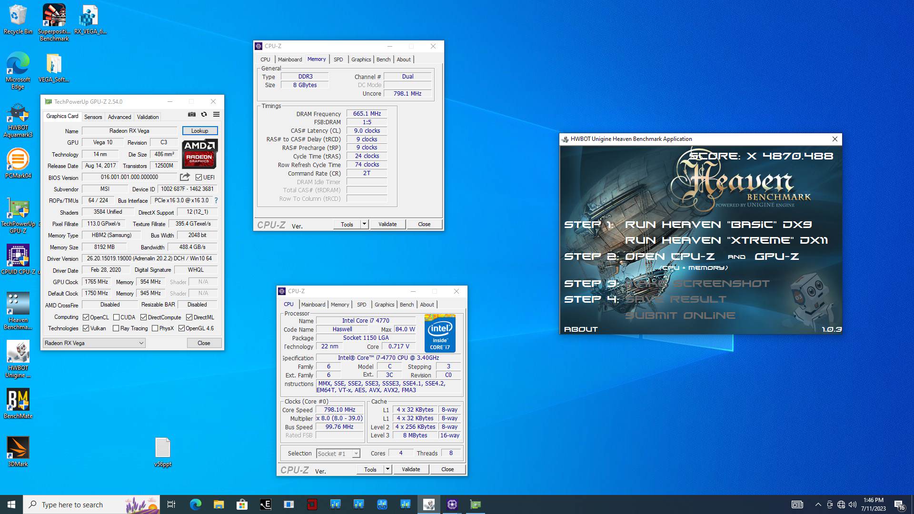The height and width of the screenshot is (514, 914).
Task: Toggle the Ray Tracing checkbox
Action: [116, 328]
